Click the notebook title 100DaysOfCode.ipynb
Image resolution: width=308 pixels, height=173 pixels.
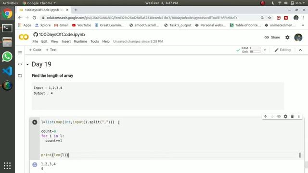tap(62, 34)
